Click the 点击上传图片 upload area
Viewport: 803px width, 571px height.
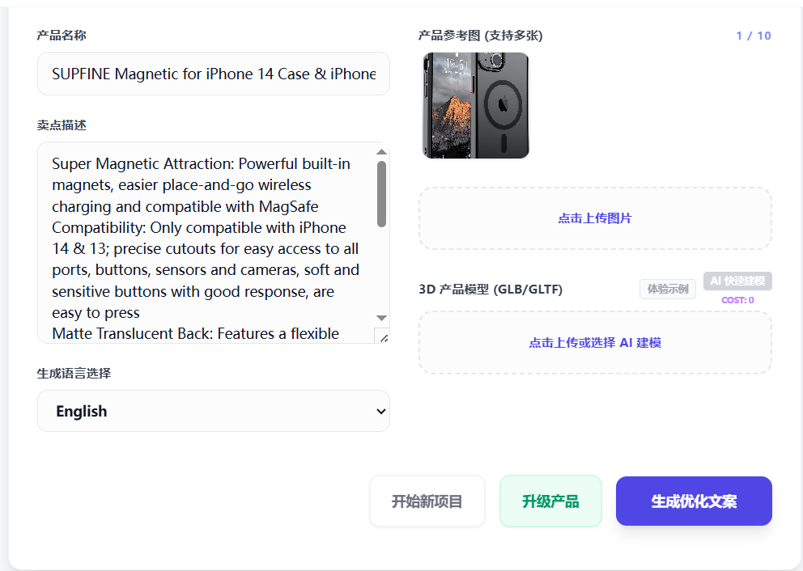point(595,218)
